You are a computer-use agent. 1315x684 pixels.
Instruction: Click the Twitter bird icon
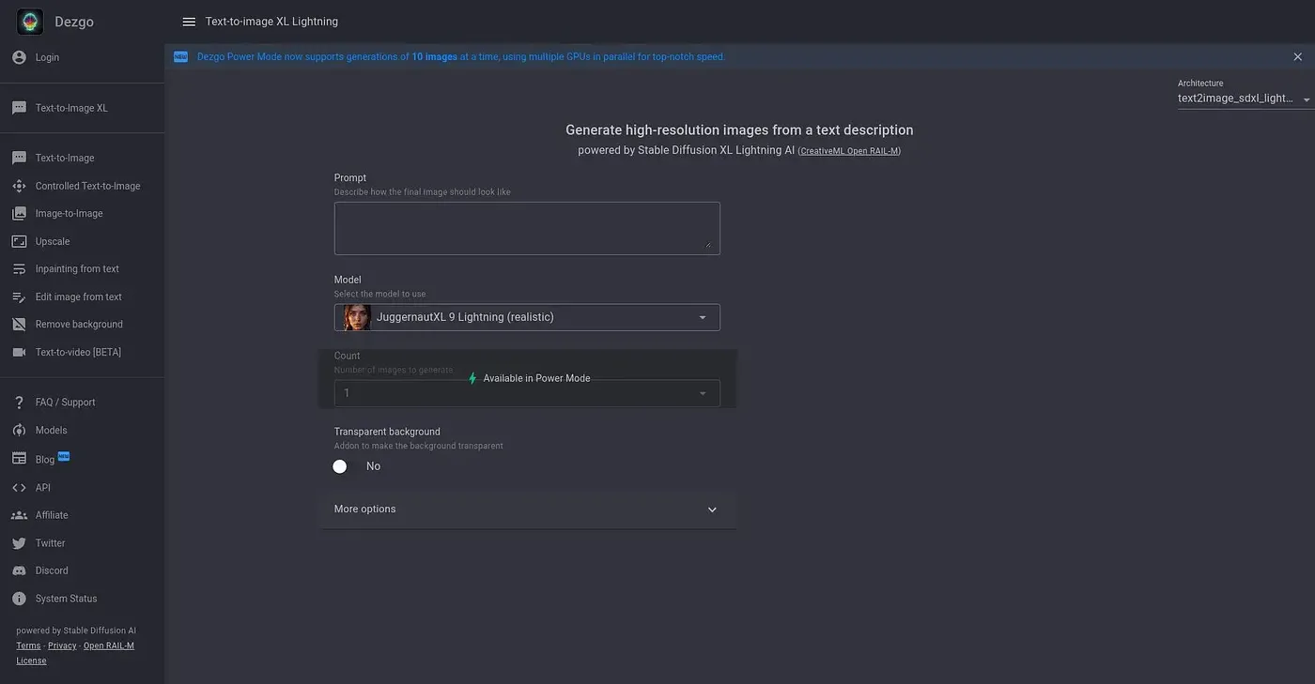coord(19,543)
